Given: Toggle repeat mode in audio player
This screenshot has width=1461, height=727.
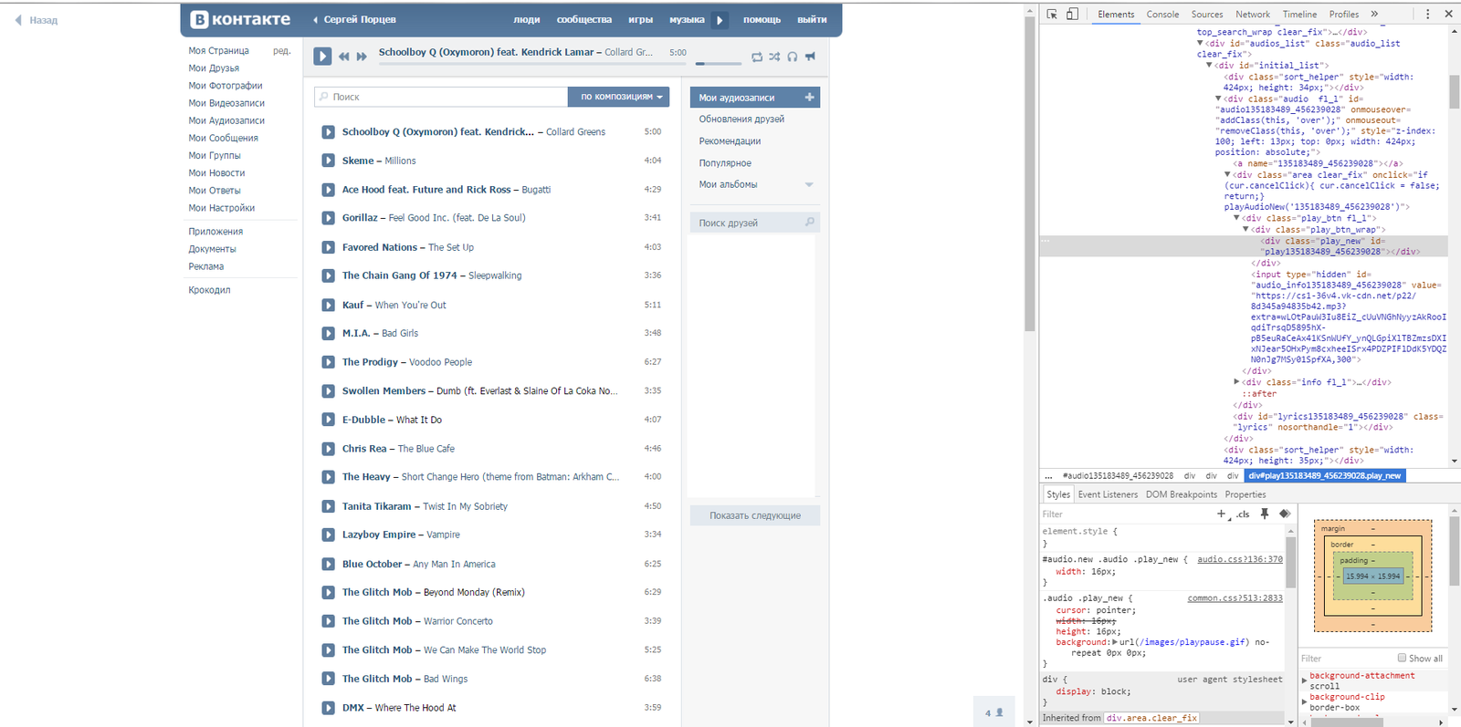Looking at the screenshot, I should (757, 57).
